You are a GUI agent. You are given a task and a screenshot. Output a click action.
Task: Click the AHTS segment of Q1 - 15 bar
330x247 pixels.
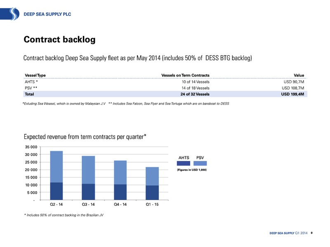tap(152, 193)
